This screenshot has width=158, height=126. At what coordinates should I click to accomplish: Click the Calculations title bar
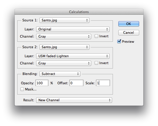pos(79,12)
